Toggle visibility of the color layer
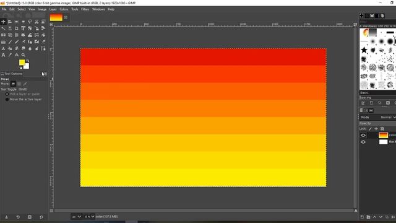Image resolution: width=396 pixels, height=223 pixels. tap(363, 135)
